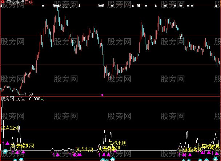The image size is (221, 161).
Task: Click 股旁网 indicator name beside 关注
Action: [x=8, y=99]
